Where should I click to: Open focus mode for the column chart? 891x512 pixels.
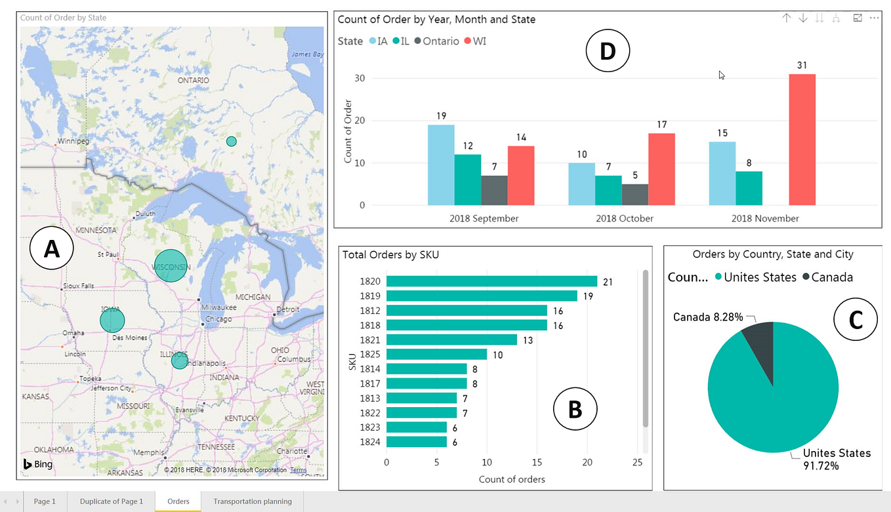857,18
